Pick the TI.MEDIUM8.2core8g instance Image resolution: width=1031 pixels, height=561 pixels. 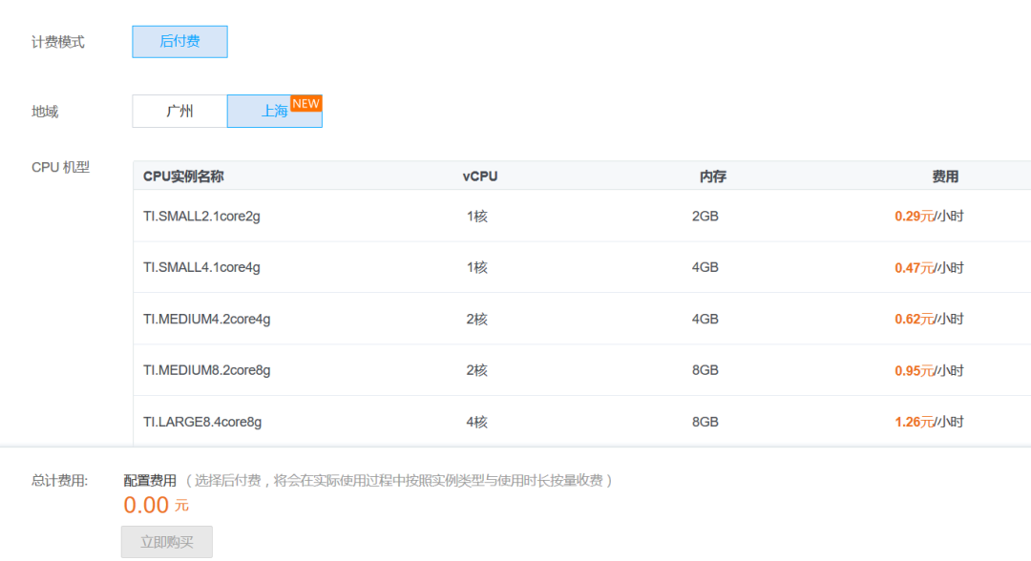(206, 370)
